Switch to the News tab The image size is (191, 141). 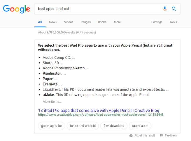tap(53, 22)
